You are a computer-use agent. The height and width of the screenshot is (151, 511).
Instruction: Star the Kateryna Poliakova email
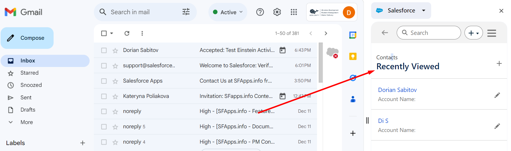[x=115, y=97]
